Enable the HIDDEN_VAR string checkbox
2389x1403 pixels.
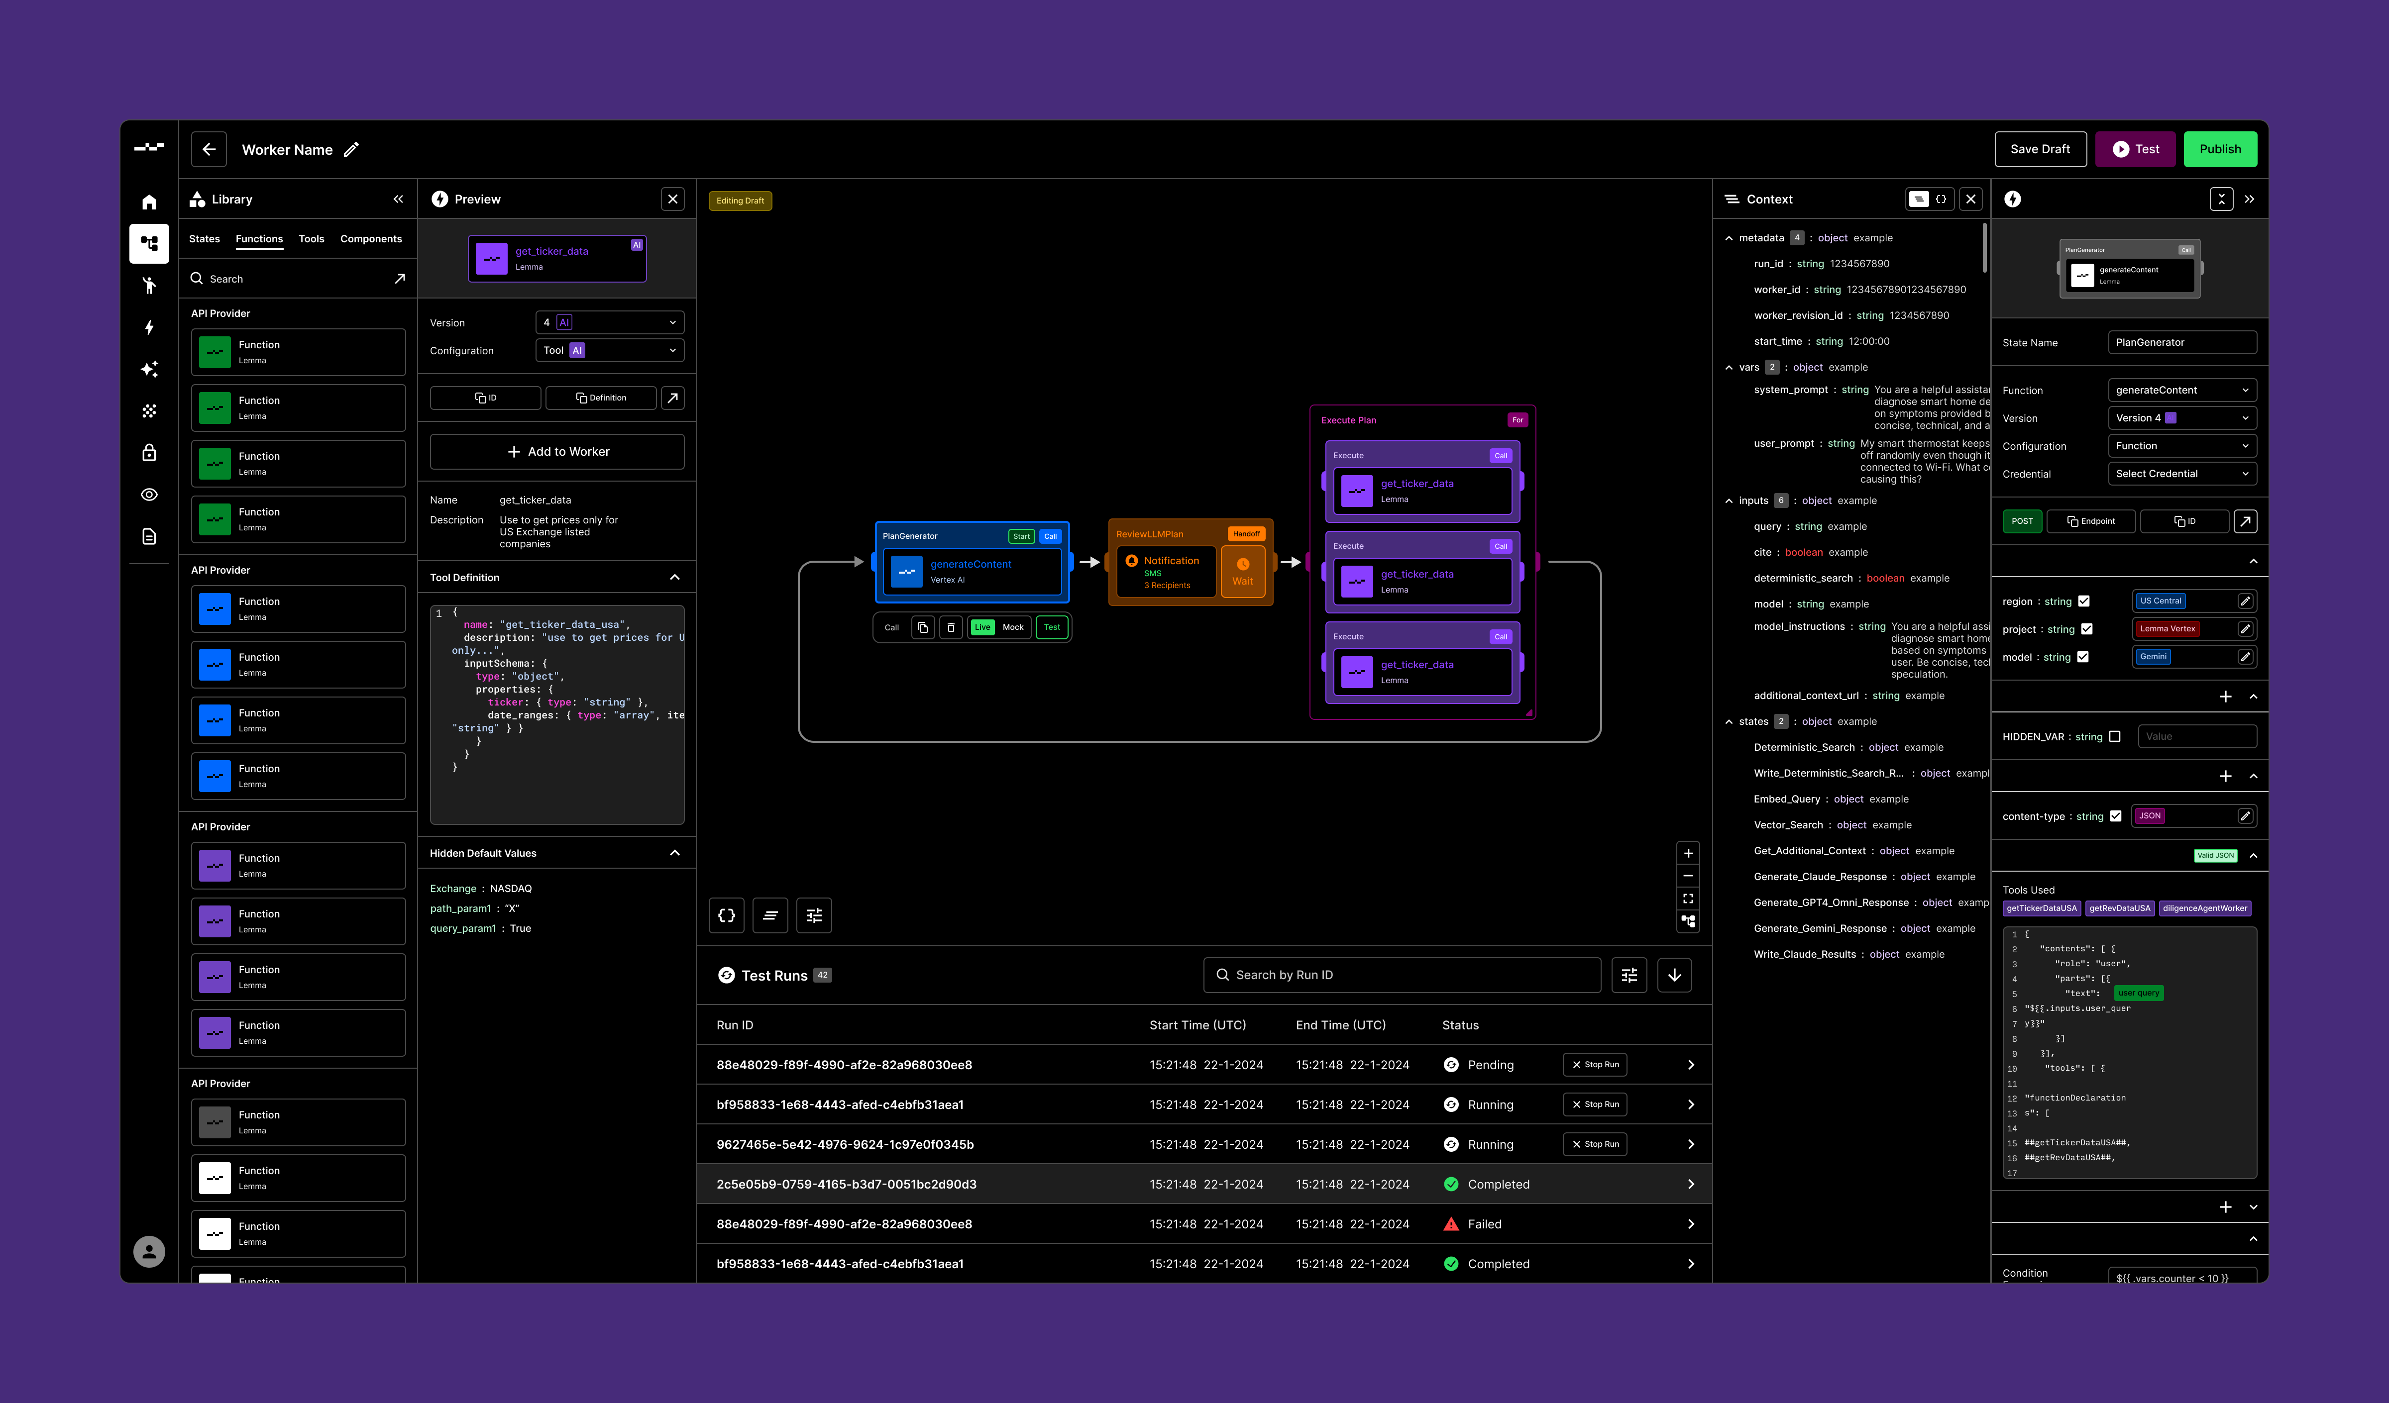(x=2115, y=736)
